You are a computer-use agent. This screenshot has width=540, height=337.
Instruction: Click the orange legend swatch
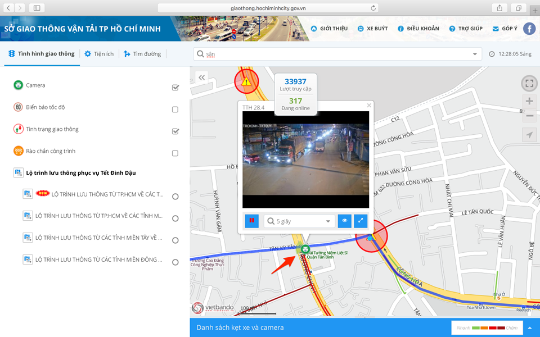tap(484, 327)
